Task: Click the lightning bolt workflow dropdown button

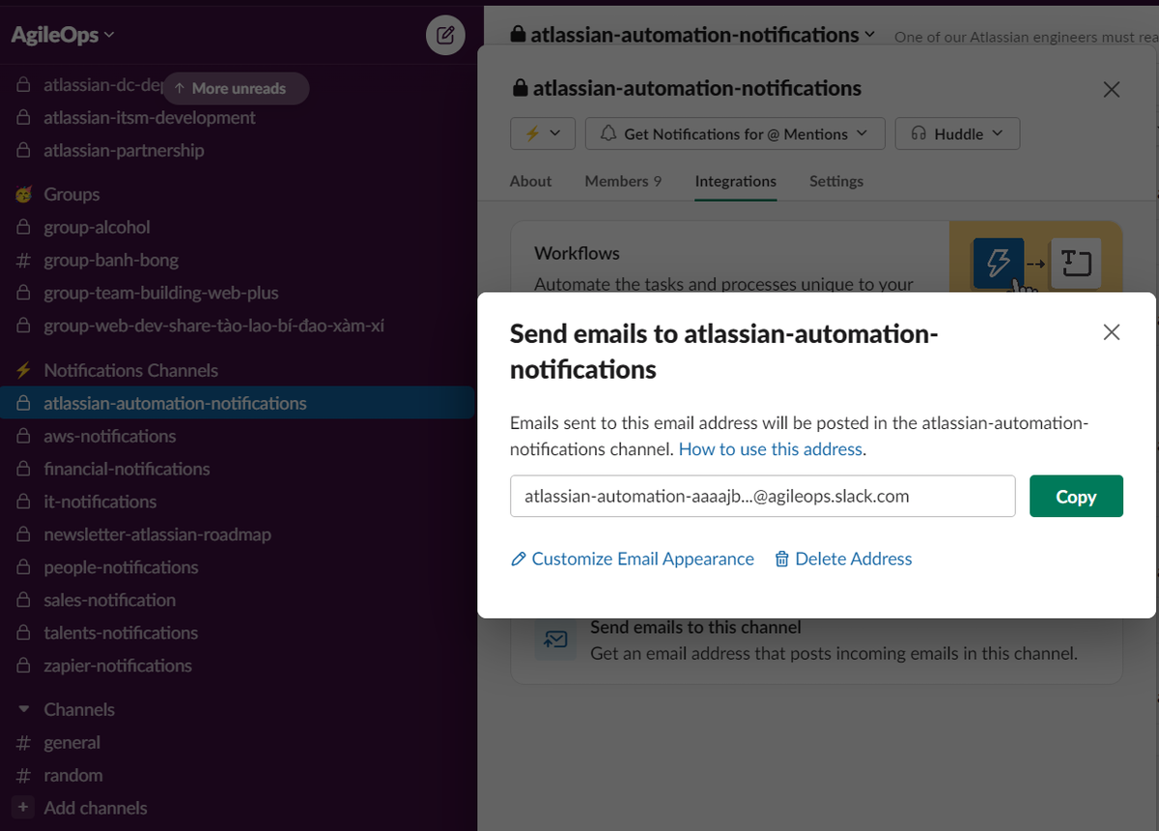Action: click(x=543, y=134)
